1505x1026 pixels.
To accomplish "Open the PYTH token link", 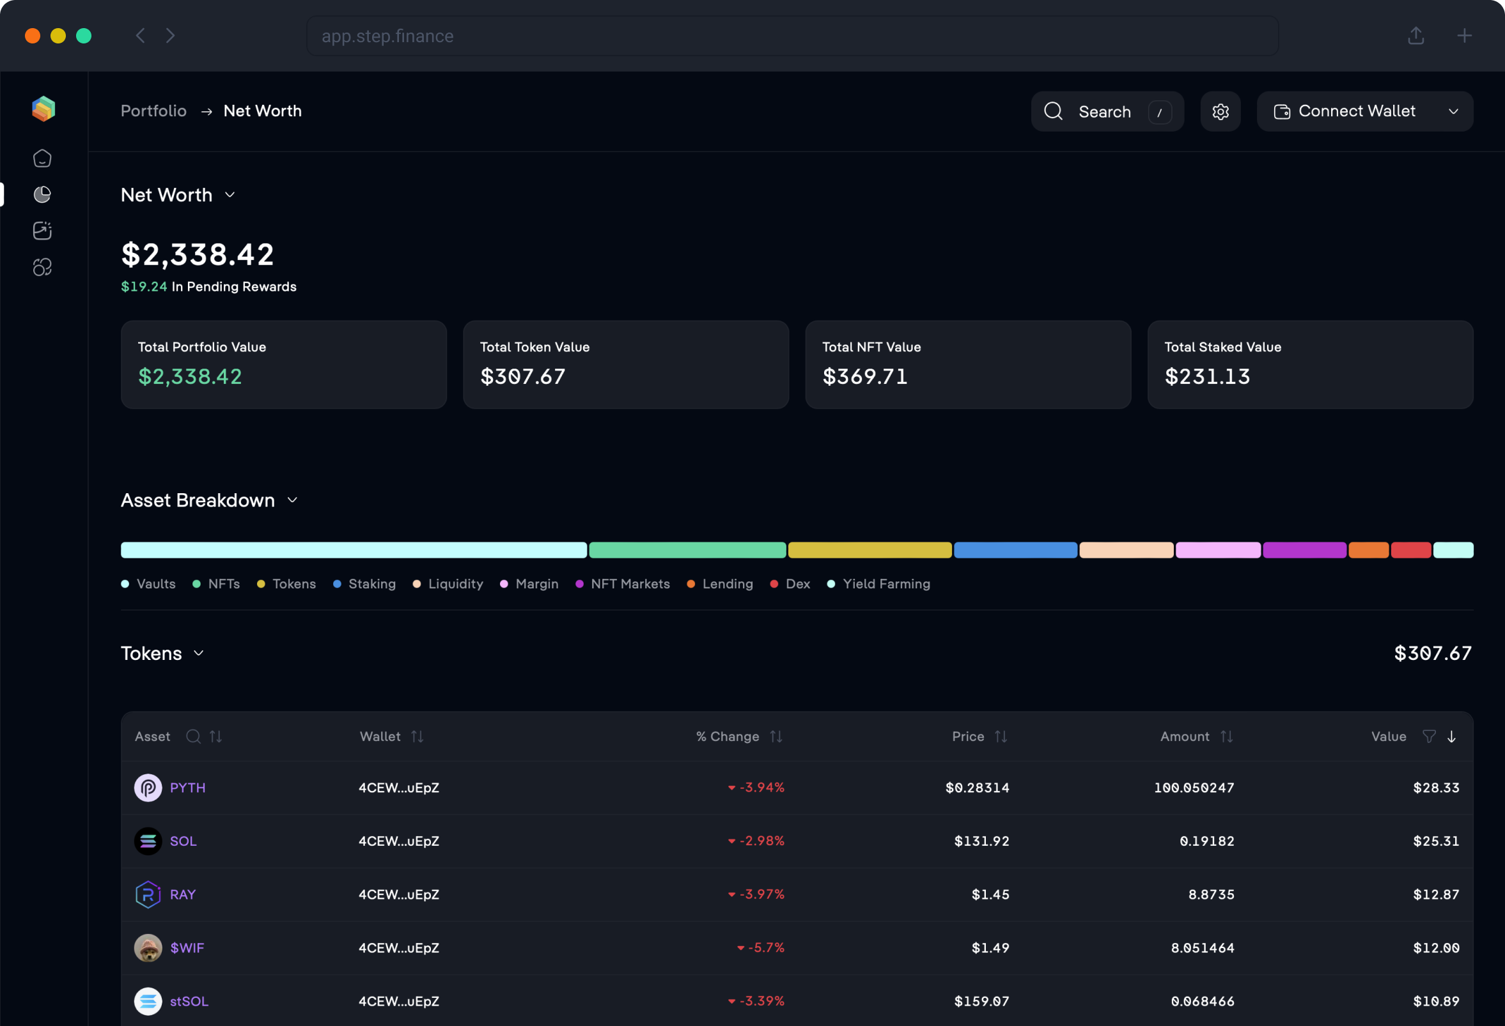I will point(187,787).
